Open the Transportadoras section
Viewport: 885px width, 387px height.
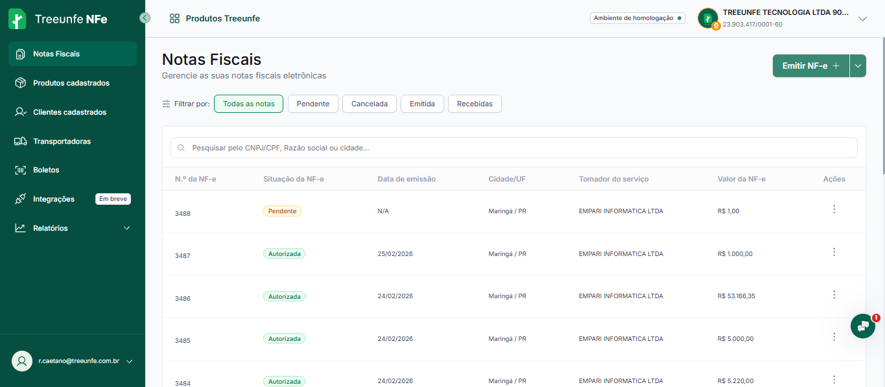[x=62, y=141]
